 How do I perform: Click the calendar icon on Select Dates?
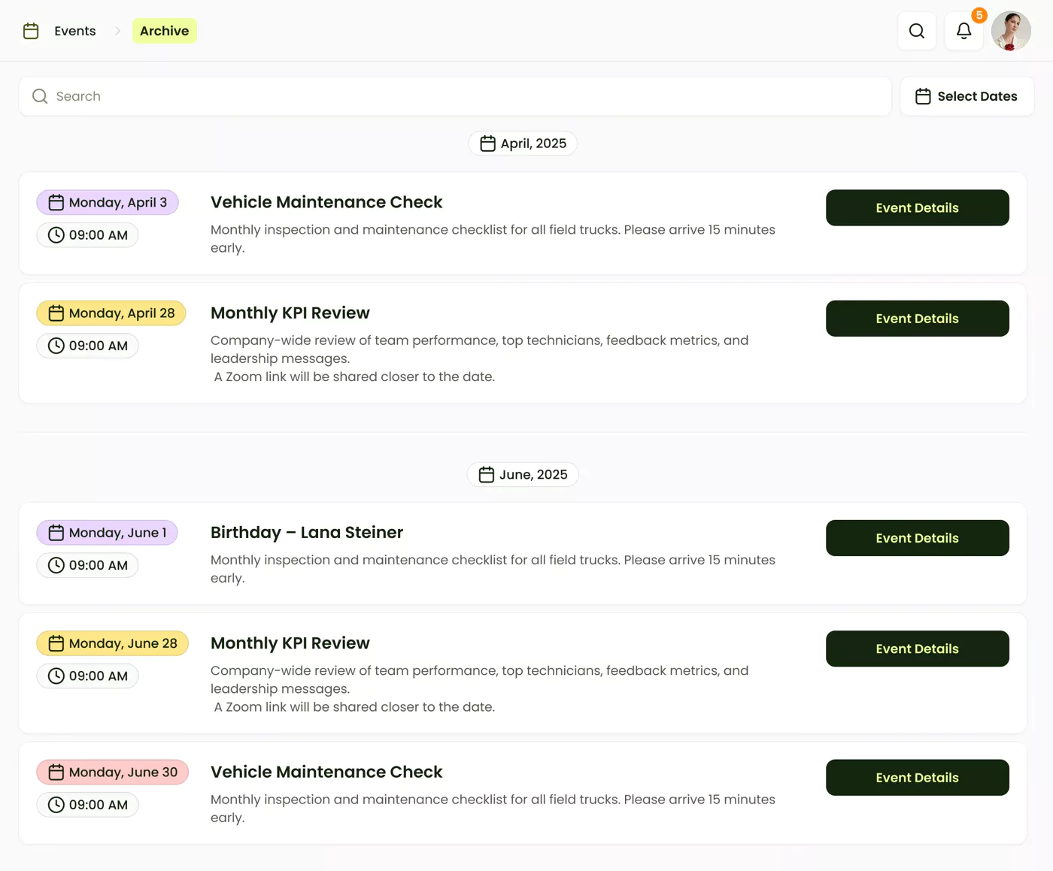pos(923,96)
